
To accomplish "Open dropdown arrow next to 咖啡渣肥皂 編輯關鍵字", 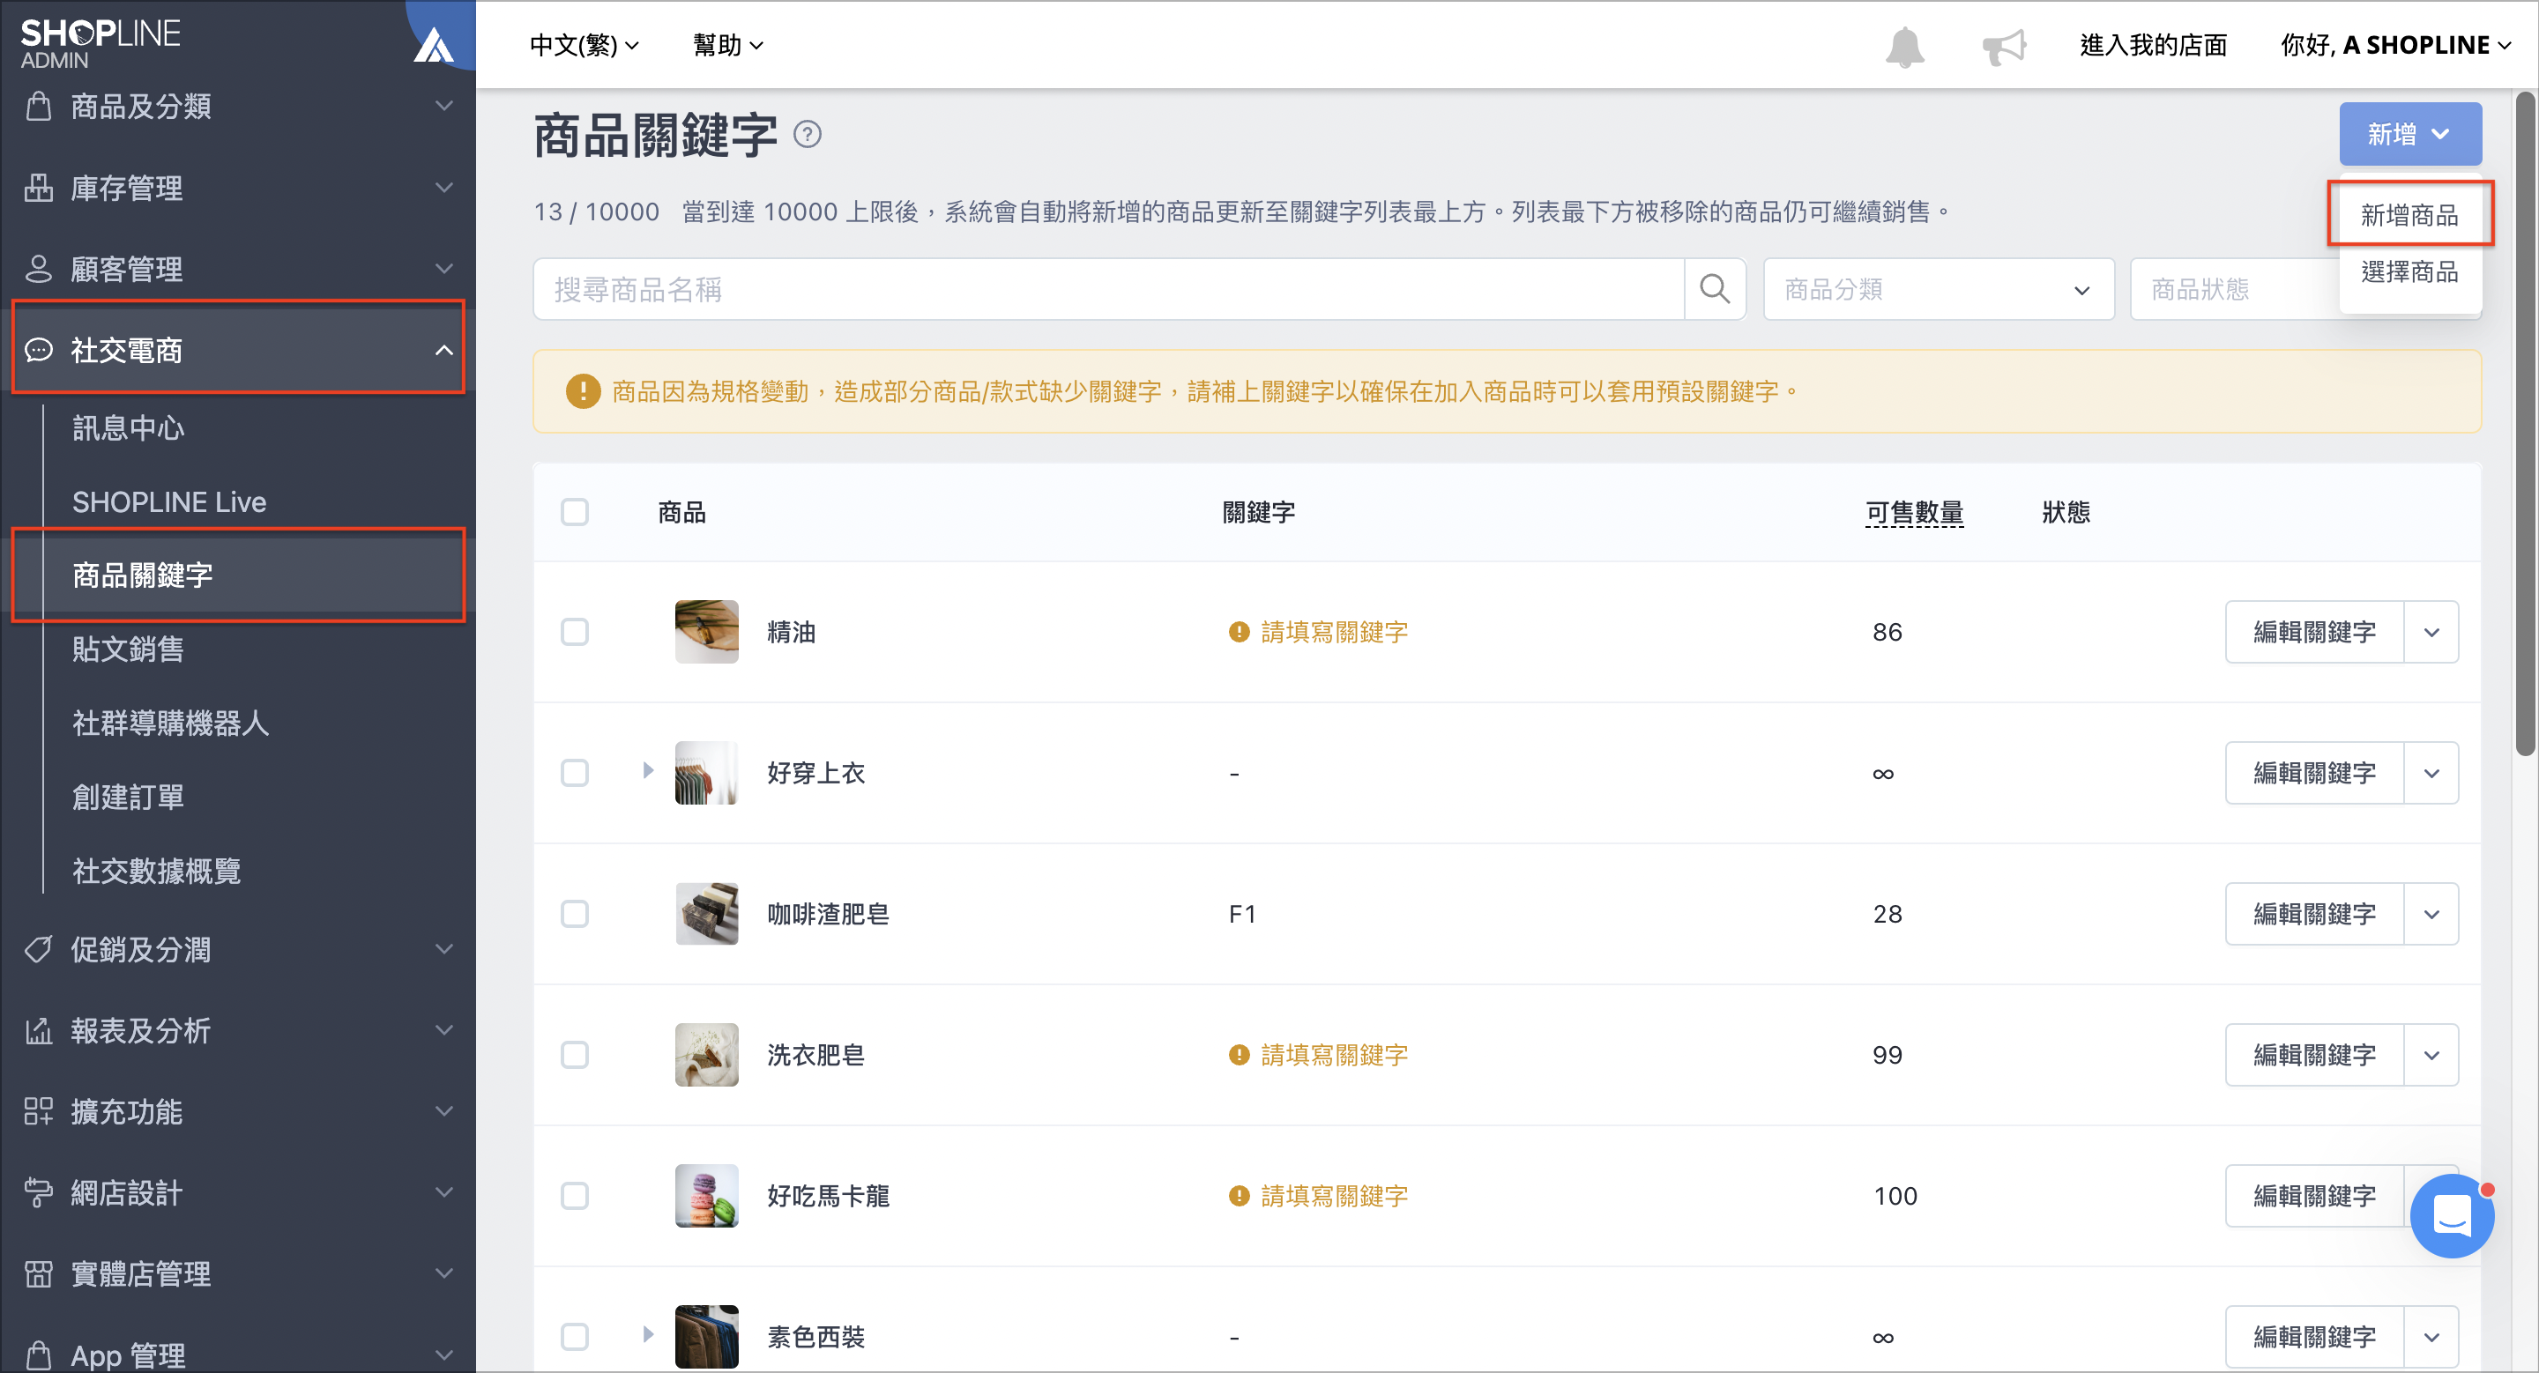I will point(2431,913).
